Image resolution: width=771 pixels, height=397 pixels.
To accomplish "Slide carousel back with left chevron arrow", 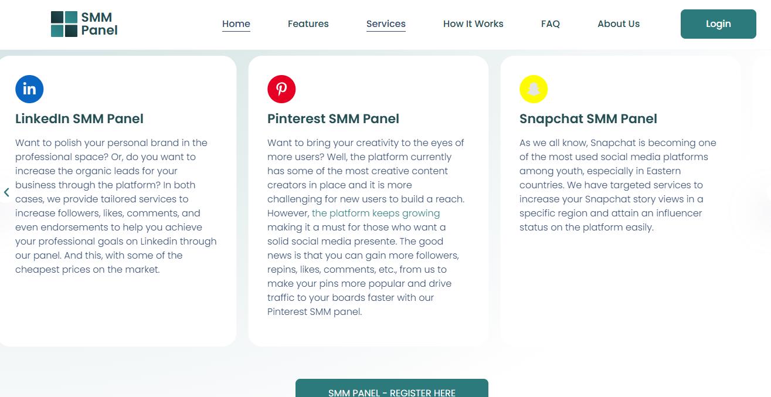I will point(6,192).
